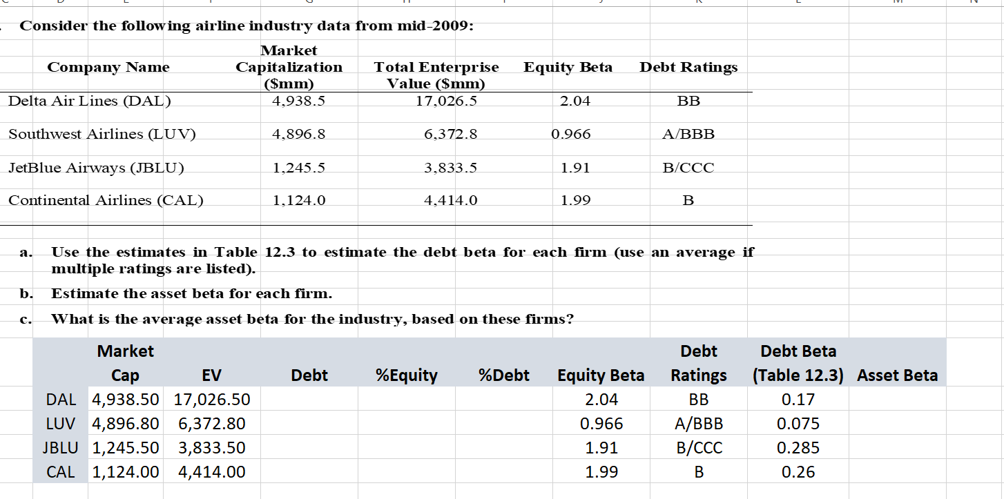Image resolution: width=1004 pixels, height=499 pixels.
Task: Click 'Delta Air Lines (DAL)' company name
Action: point(90,101)
